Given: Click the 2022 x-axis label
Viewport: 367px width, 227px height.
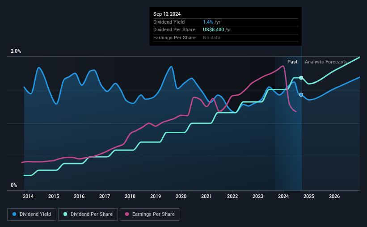Looking at the screenshot, I should [x=232, y=196].
